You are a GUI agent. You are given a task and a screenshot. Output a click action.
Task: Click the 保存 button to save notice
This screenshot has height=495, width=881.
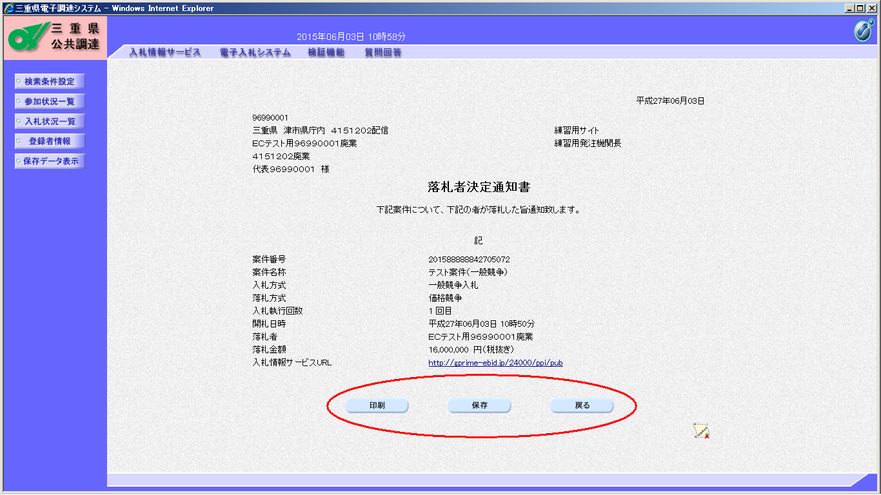pyautogui.click(x=479, y=406)
